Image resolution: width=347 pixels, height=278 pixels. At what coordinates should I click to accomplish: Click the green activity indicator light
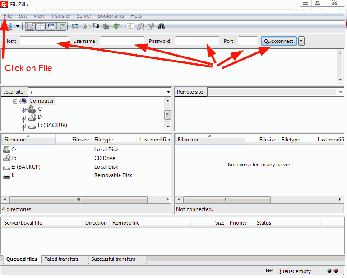click(329, 271)
